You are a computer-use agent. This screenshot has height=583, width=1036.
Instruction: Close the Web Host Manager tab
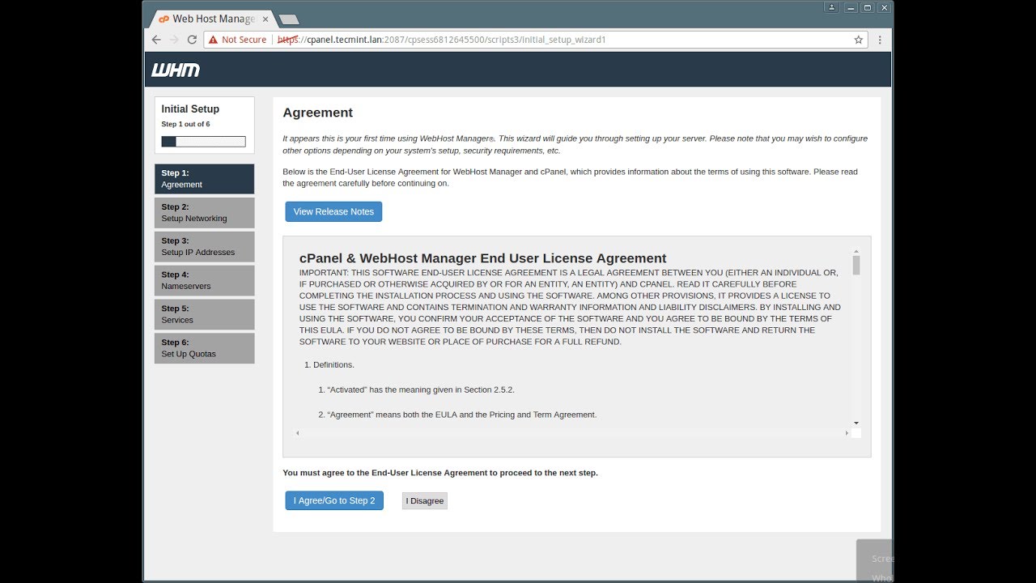pyautogui.click(x=265, y=19)
